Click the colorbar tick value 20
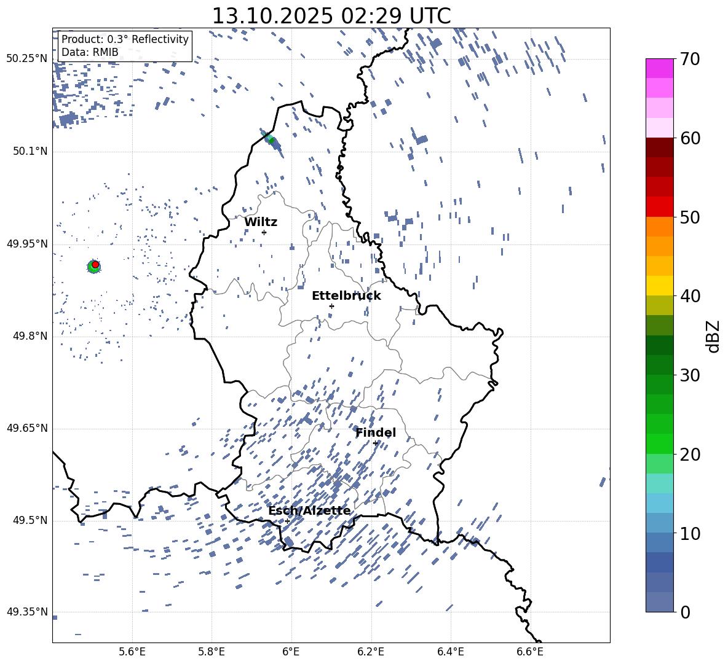 [690, 455]
